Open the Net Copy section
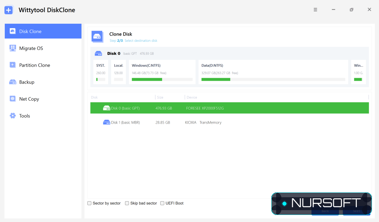This screenshot has width=379, height=222. [43, 99]
